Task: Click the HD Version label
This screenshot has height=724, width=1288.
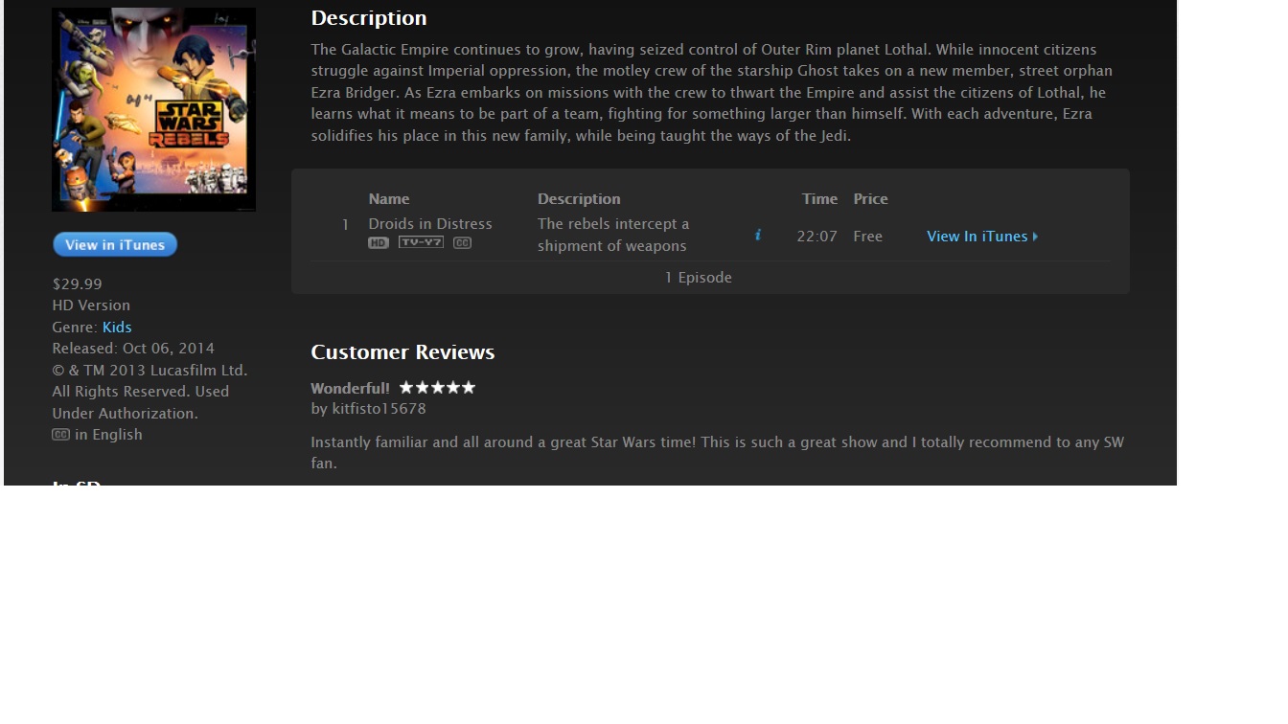Action: (91, 305)
